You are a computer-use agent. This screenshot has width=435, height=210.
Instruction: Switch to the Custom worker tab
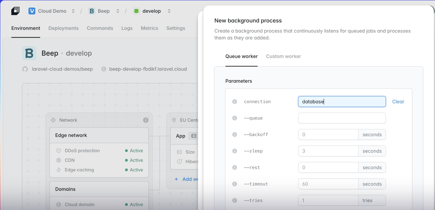283,56
